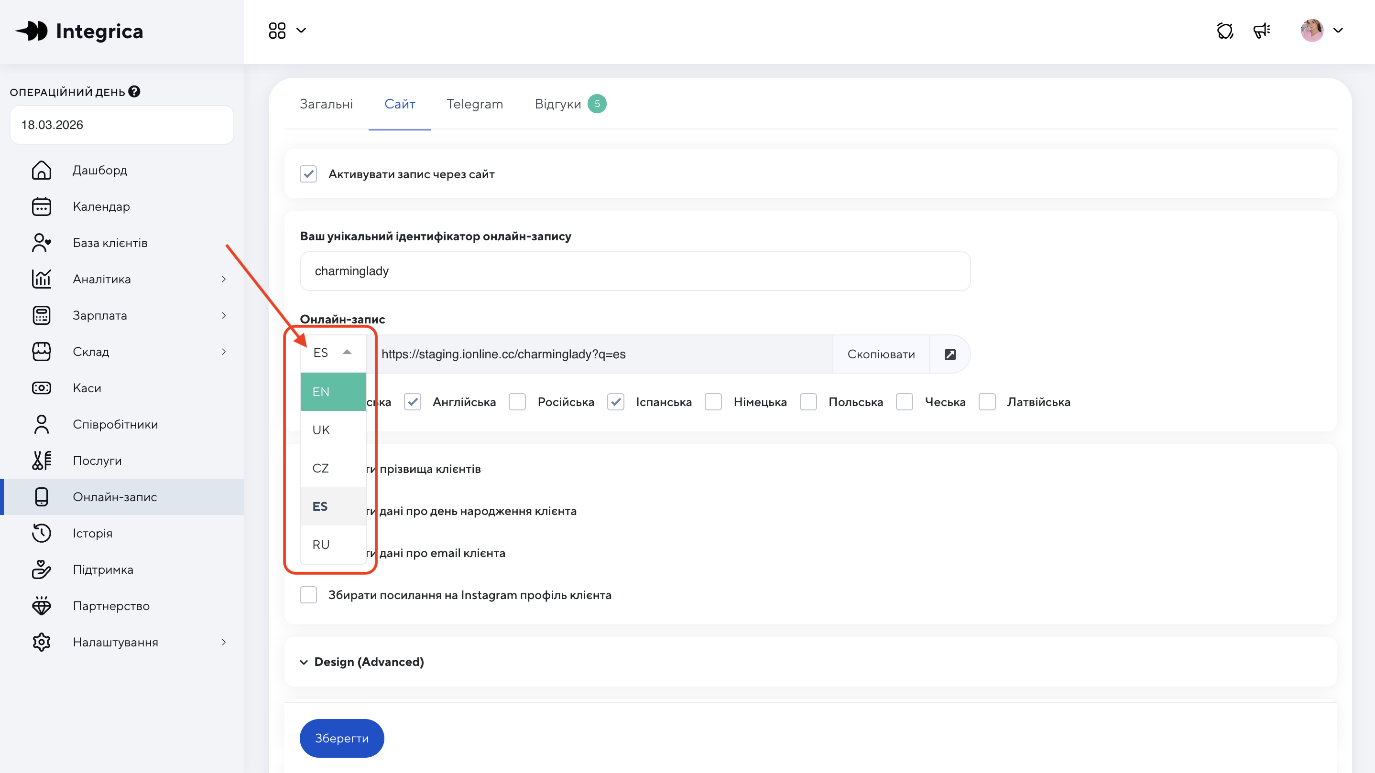Screen dimensions: 1375x773
Task: Open the Каси cash register icon
Action: pos(41,388)
